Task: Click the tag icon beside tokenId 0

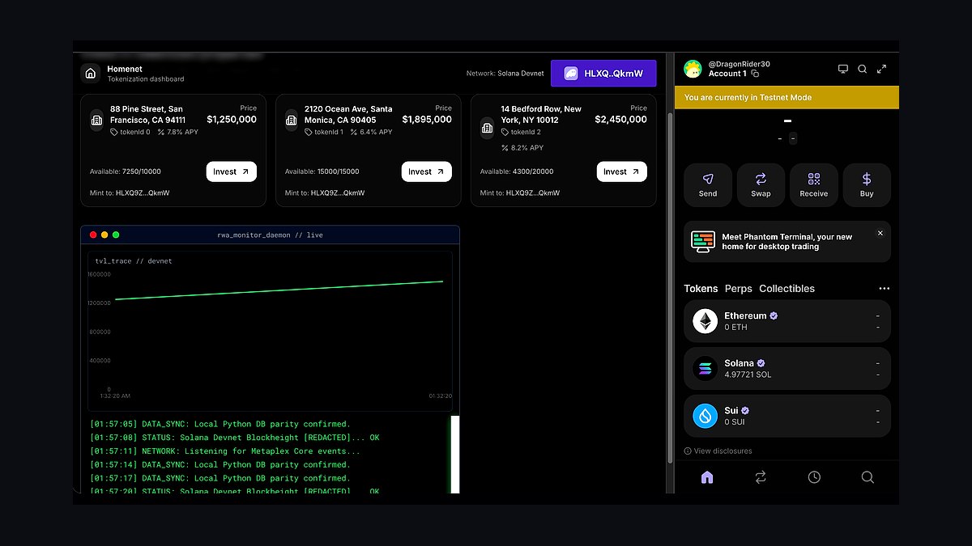Action: point(114,132)
